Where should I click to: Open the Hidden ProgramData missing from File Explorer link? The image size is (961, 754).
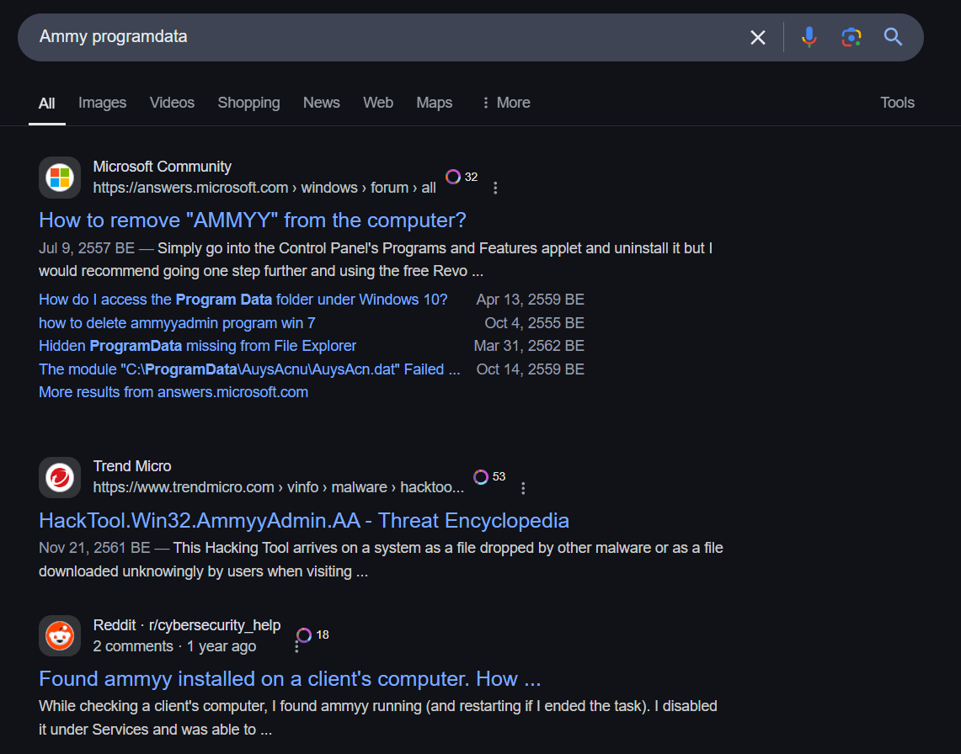click(197, 345)
